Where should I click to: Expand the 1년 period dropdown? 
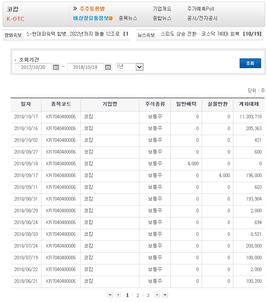click(139, 67)
